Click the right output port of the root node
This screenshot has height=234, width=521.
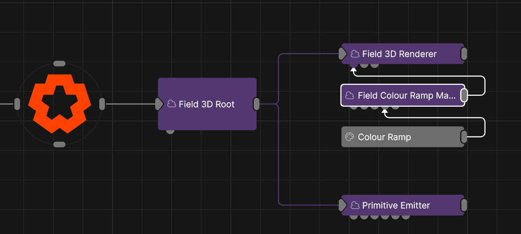pyautogui.click(x=102, y=104)
